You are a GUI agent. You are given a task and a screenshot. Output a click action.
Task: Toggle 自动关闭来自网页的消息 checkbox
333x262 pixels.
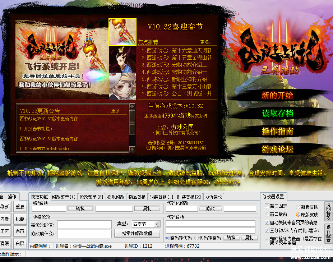pos(267,222)
